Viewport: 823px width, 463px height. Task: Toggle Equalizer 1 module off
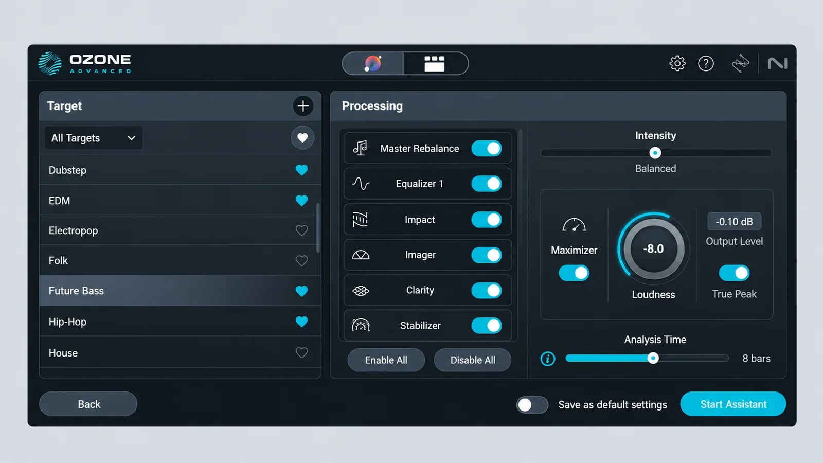tap(487, 184)
